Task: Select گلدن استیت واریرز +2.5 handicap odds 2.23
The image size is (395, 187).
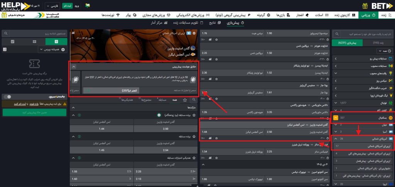Action: click(165, 172)
